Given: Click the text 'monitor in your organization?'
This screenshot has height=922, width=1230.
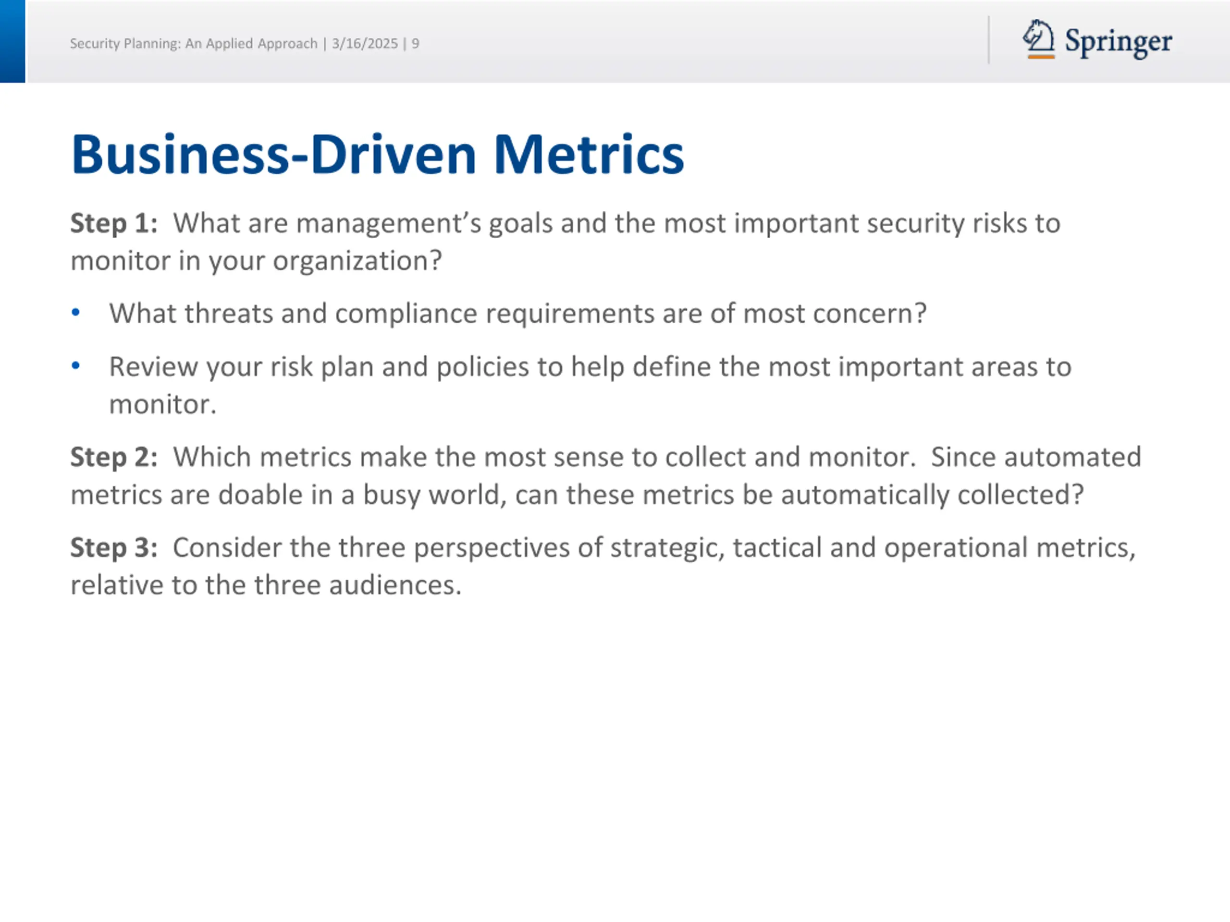Looking at the screenshot, I should tap(257, 261).
